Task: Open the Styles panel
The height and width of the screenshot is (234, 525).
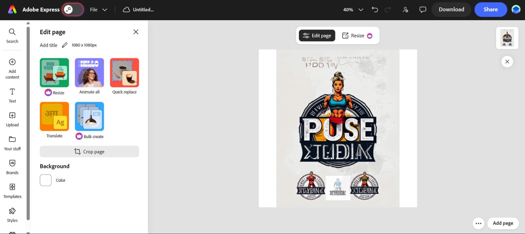Action: click(x=12, y=215)
